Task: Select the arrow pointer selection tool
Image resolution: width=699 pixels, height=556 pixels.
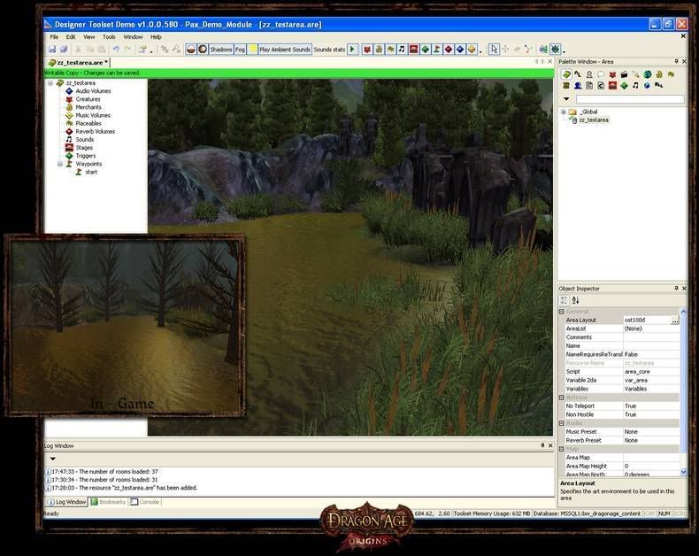Action: coord(494,49)
